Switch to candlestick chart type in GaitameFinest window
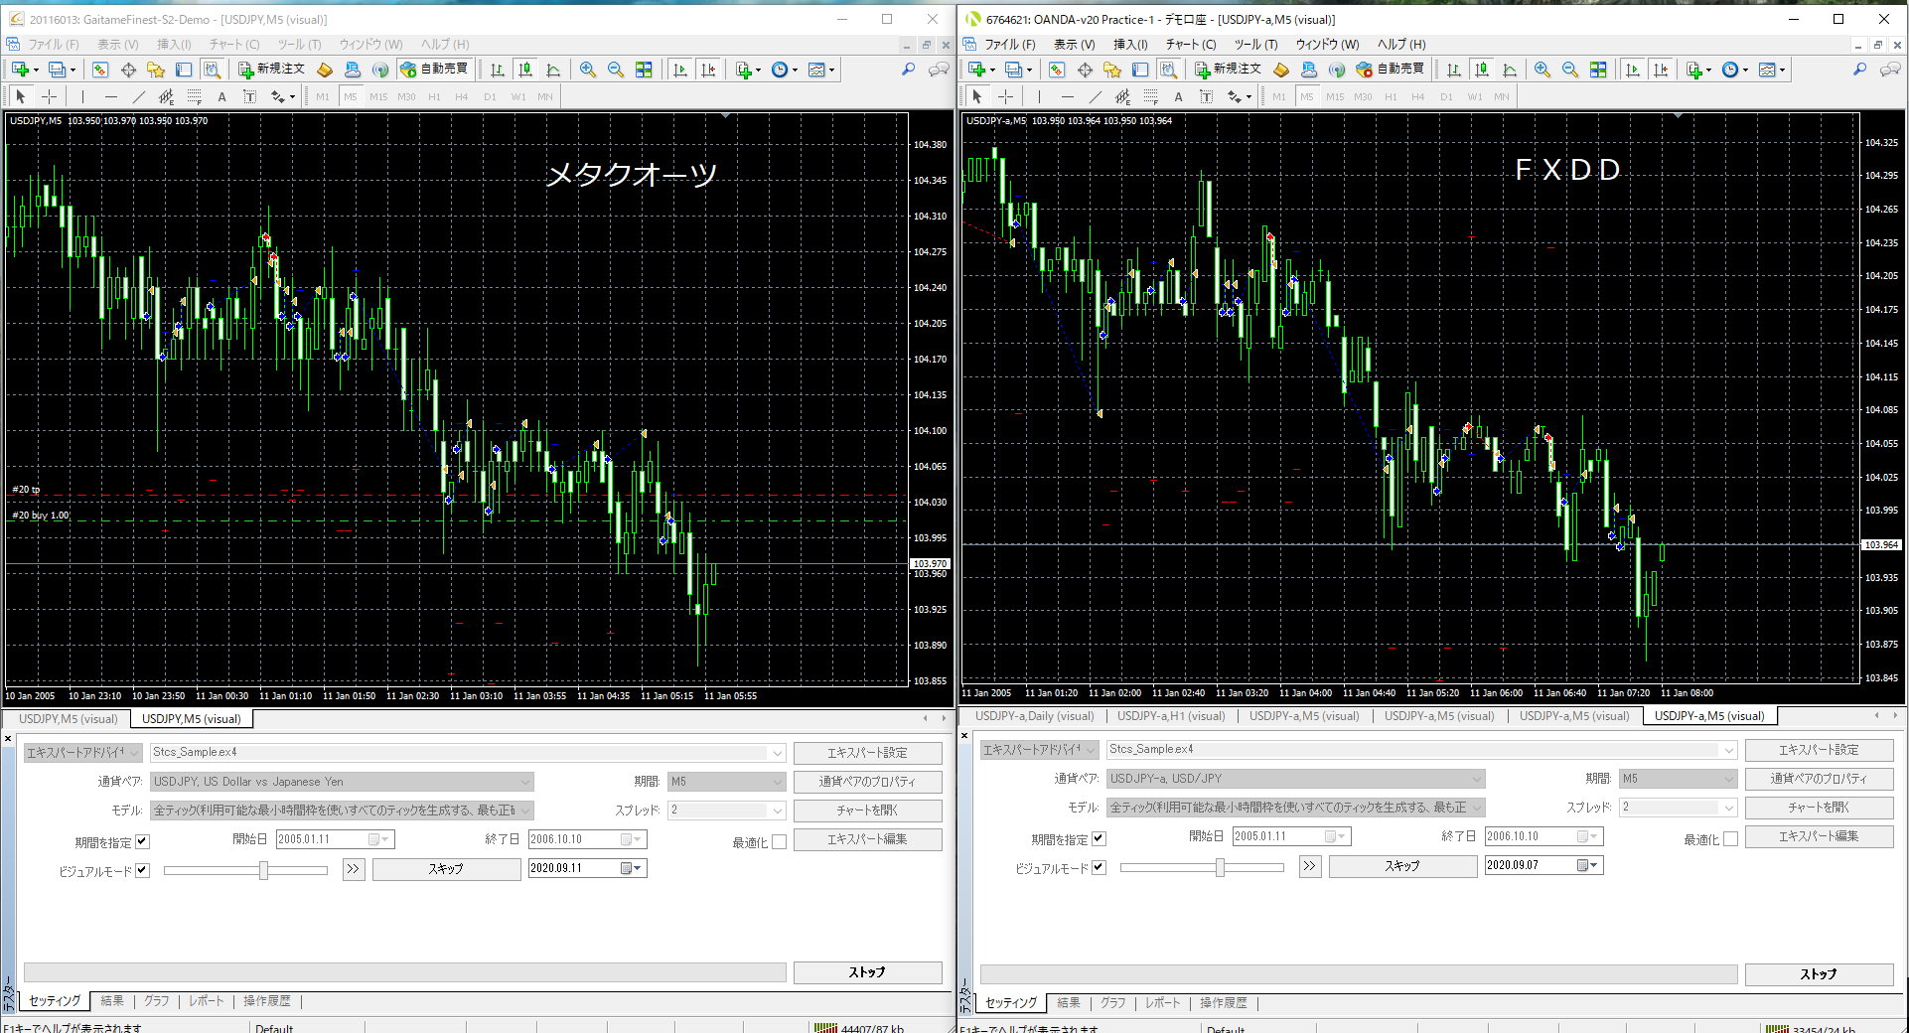This screenshot has height=1033, width=1909. [525, 70]
